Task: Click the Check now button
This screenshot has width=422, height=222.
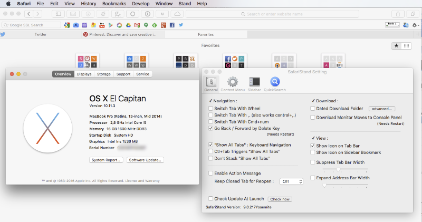Action: [x=280, y=199]
